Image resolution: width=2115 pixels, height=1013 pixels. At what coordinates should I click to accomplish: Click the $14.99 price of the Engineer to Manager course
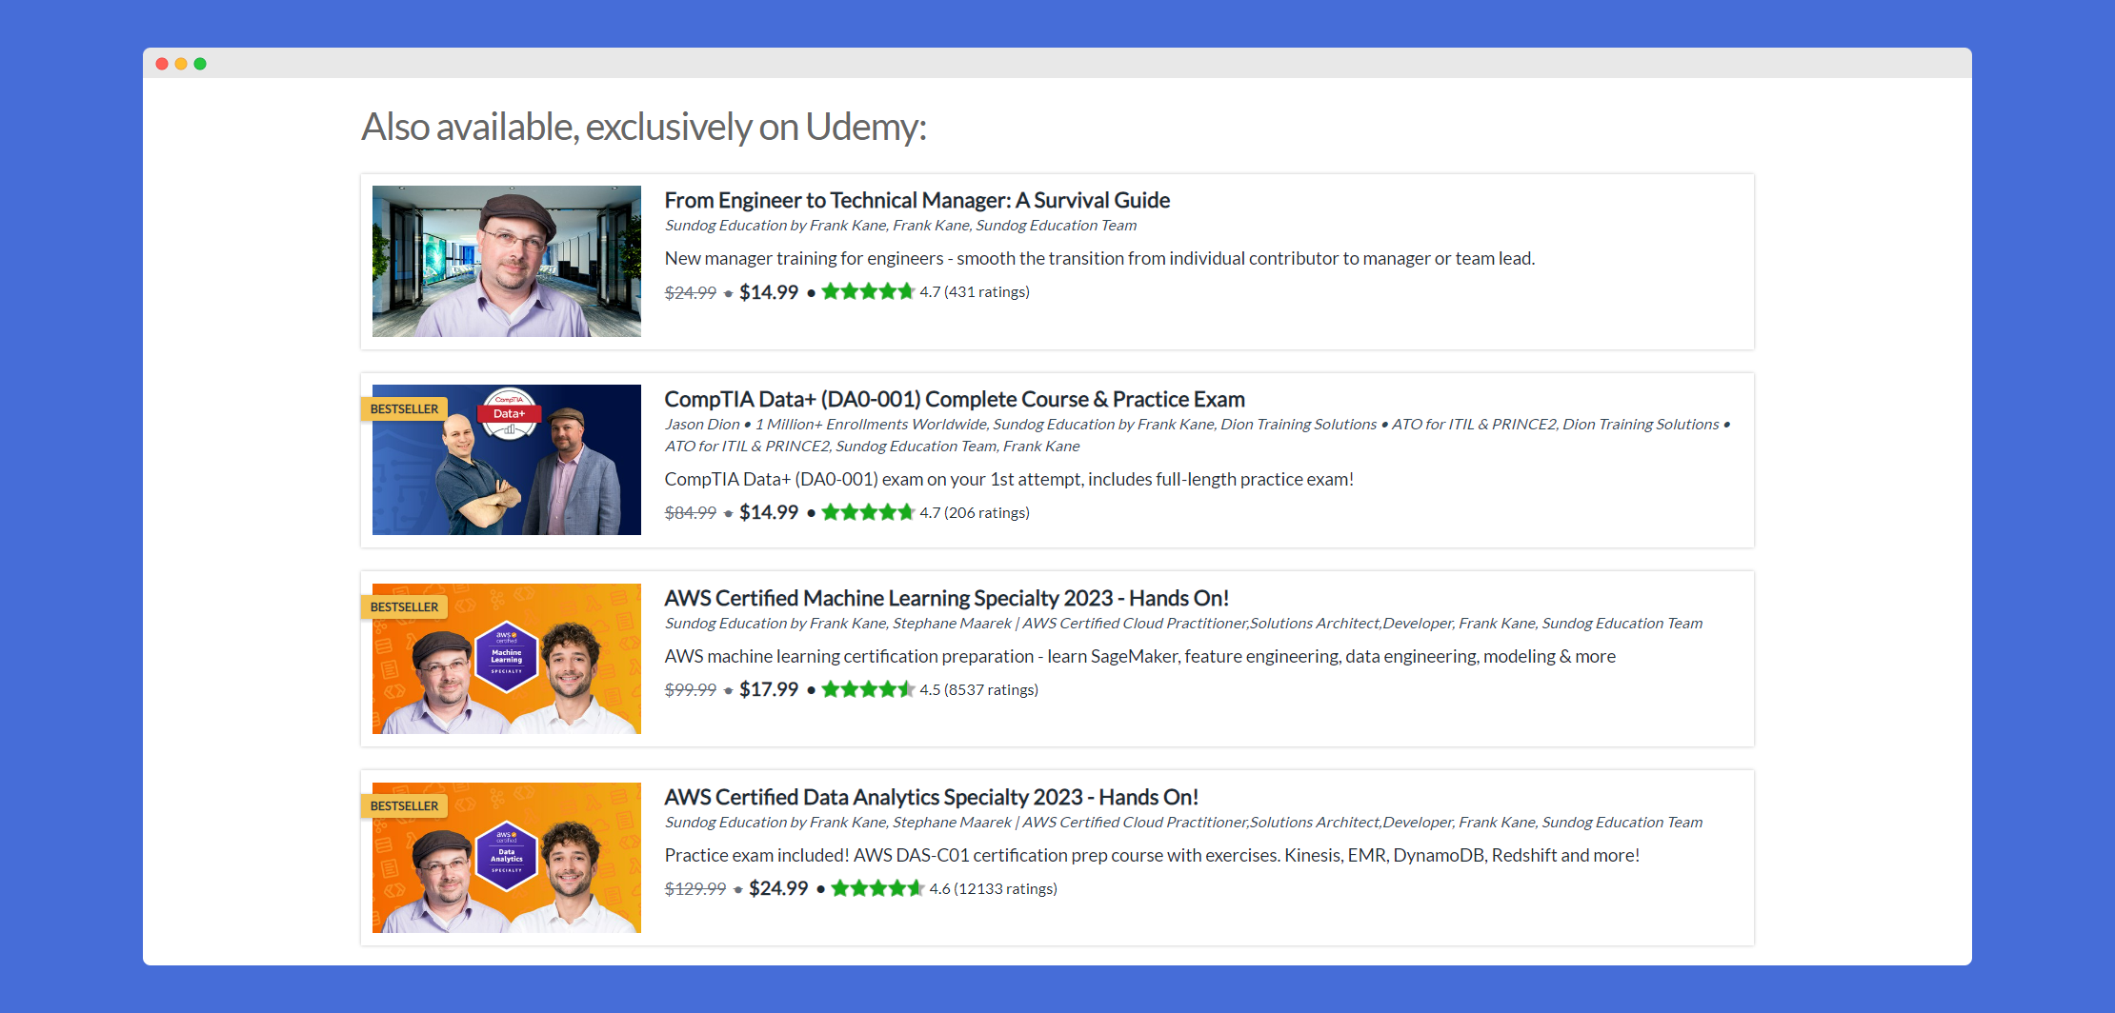[769, 292]
